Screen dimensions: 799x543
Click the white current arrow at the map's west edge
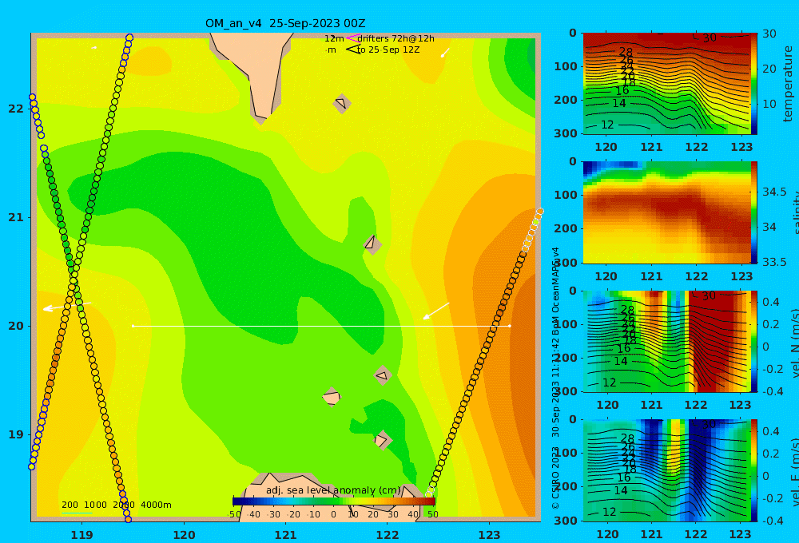coord(66,306)
